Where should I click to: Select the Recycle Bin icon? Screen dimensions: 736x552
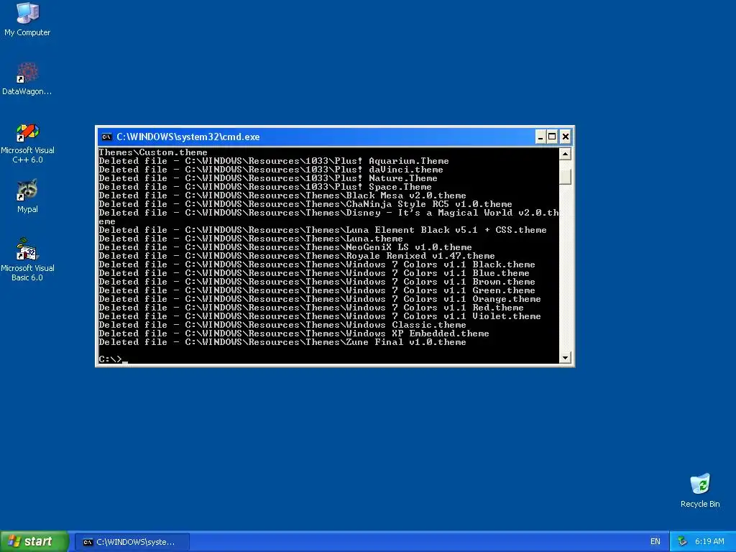pos(700,490)
